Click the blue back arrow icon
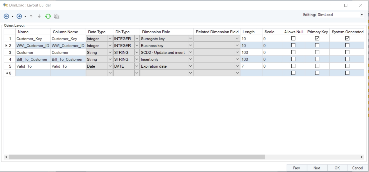 click(7, 16)
